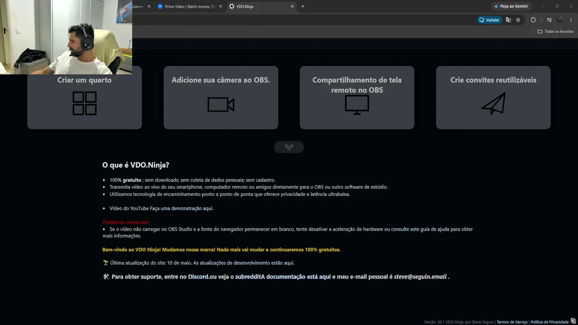
Task: Click the Instalar app button
Action: 490,20
